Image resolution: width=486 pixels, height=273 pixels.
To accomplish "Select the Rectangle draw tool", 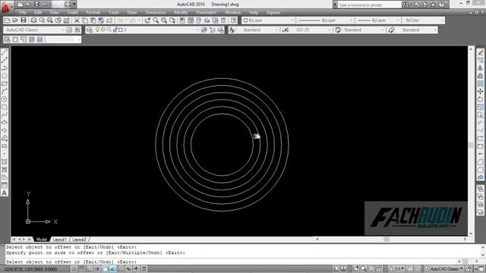I will [5, 83].
